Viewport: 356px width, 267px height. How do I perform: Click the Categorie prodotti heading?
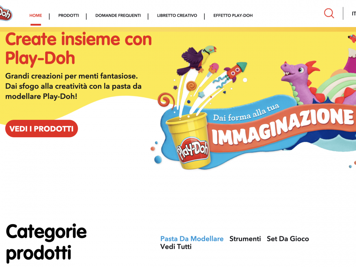(x=46, y=242)
